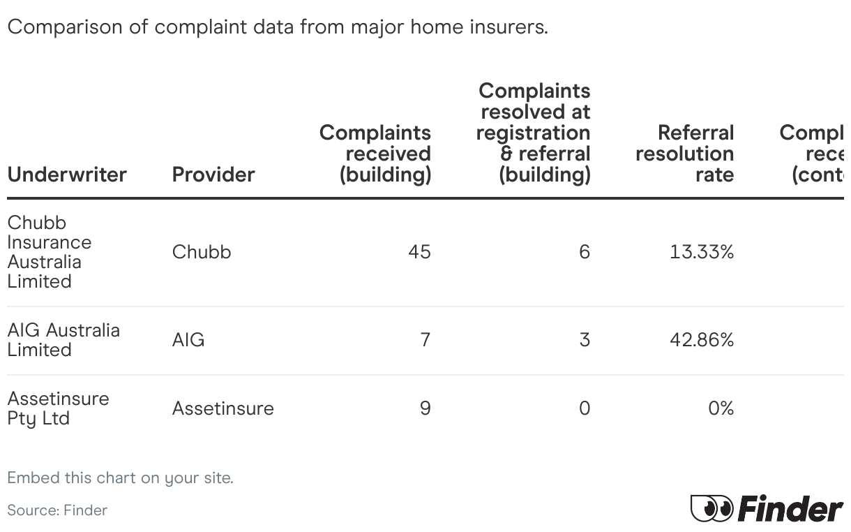Image resolution: width=851 pixels, height=532 pixels.
Task: Select the Assetinsure Pty Ltd cell
Action: (59, 408)
